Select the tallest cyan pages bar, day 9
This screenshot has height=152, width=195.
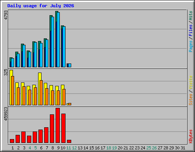tap(58, 40)
